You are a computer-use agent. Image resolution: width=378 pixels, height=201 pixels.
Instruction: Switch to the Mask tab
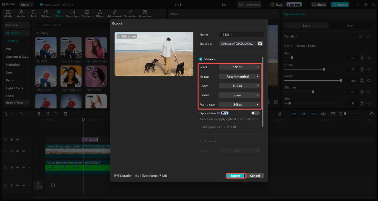click(x=351, y=25)
